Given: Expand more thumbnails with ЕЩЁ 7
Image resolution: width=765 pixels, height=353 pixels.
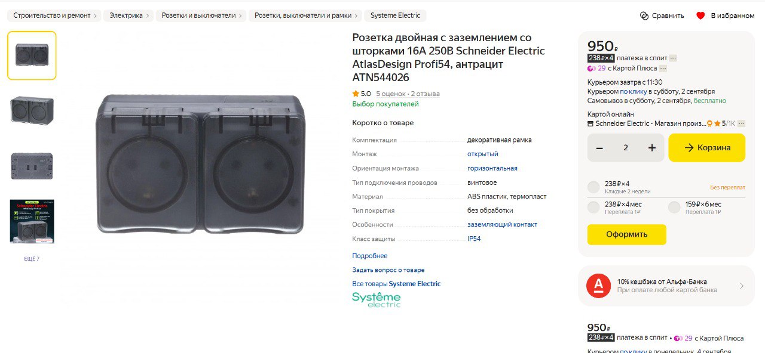Looking at the screenshot, I should (x=32, y=259).
